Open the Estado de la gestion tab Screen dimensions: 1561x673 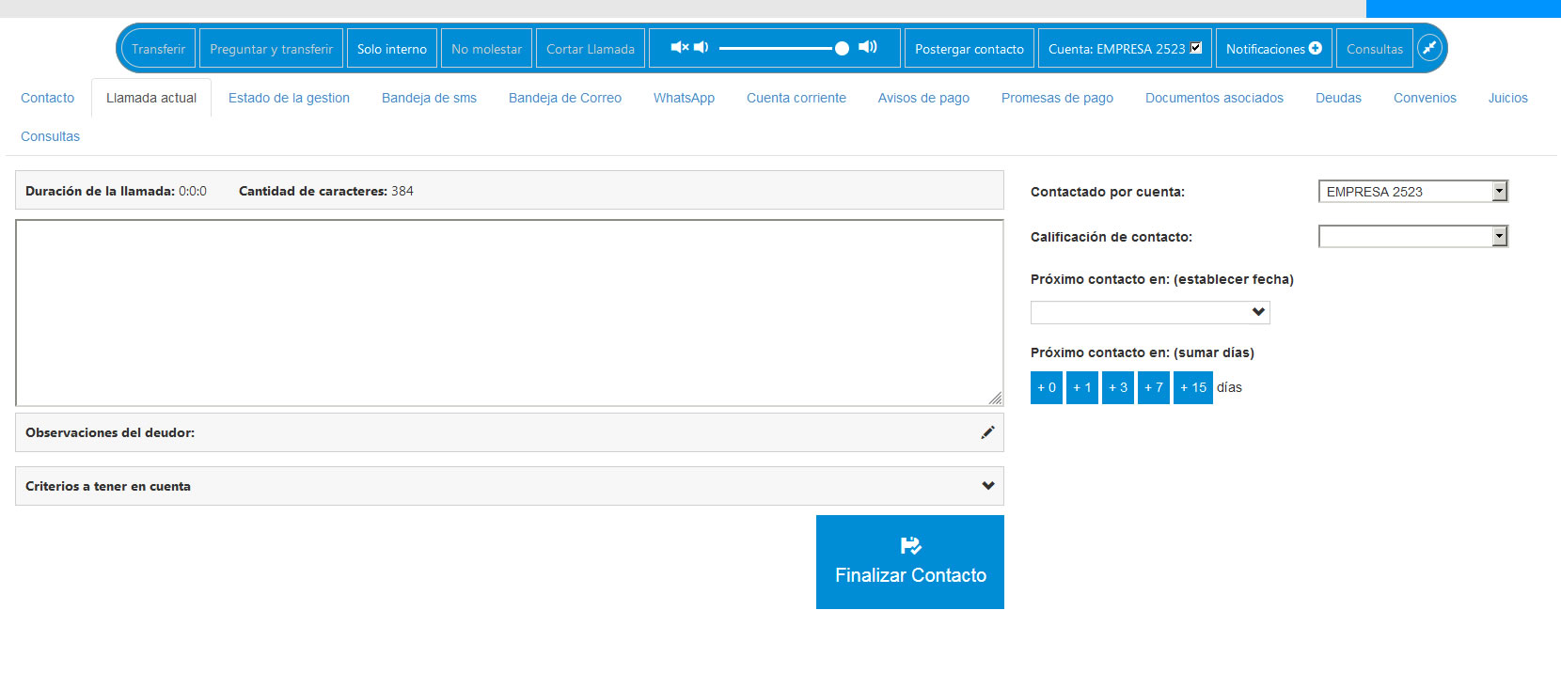pos(289,98)
